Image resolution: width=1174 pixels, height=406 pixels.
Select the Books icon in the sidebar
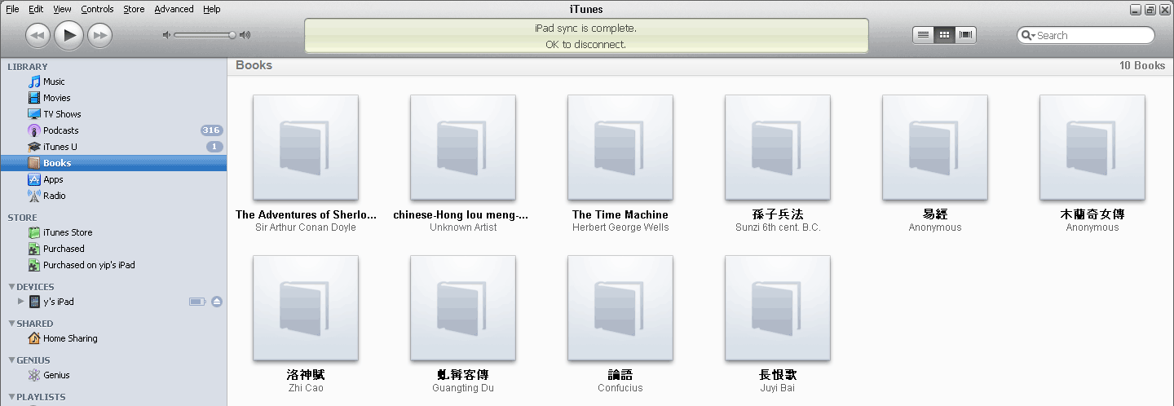coord(34,163)
